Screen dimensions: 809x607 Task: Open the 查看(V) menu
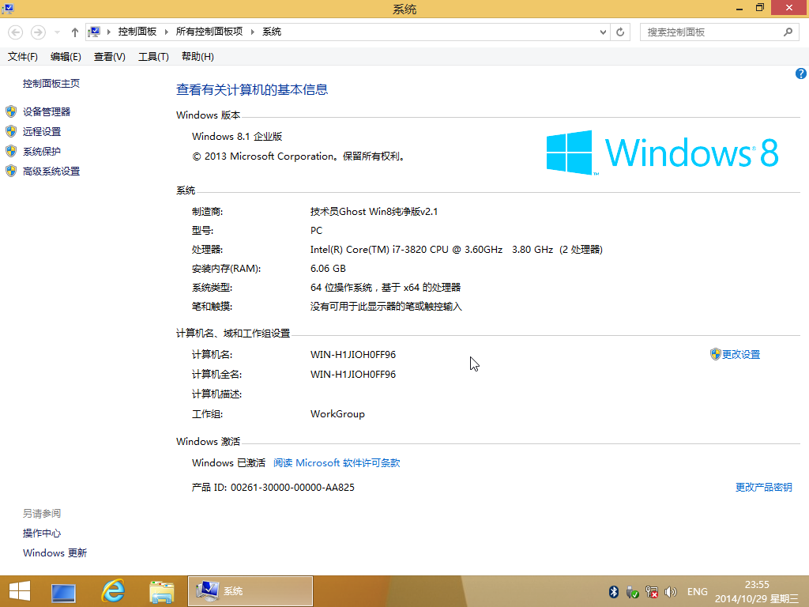coord(109,57)
